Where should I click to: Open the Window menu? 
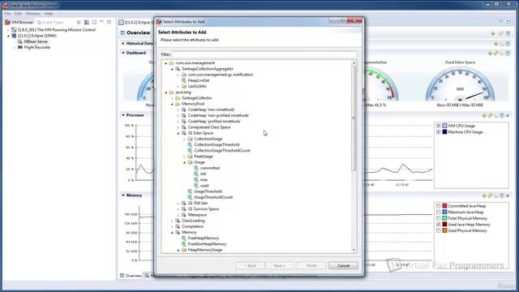pyautogui.click(x=33, y=14)
